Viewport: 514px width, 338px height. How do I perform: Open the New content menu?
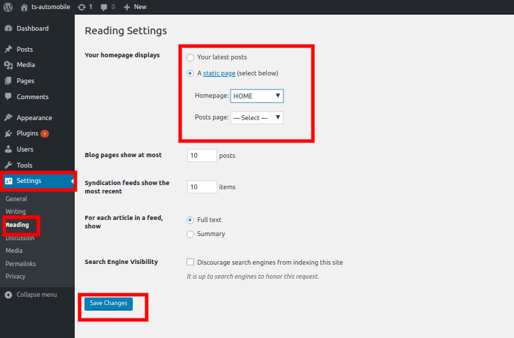click(x=135, y=6)
